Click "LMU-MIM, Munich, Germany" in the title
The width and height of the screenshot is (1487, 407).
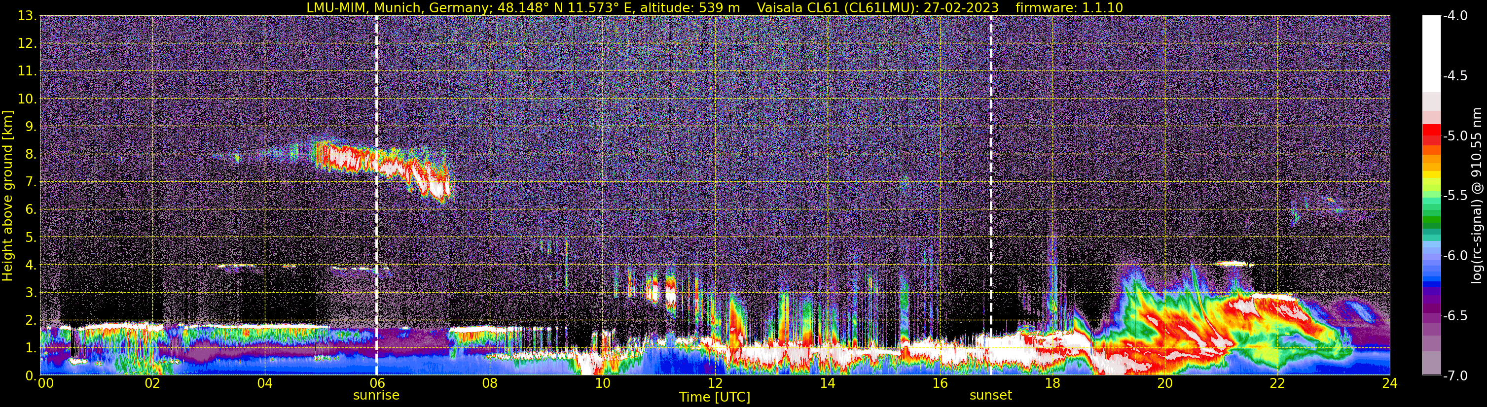tap(399, 7)
